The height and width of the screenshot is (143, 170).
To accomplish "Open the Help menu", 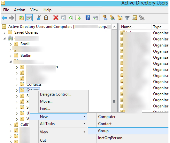I will point(47,10).
